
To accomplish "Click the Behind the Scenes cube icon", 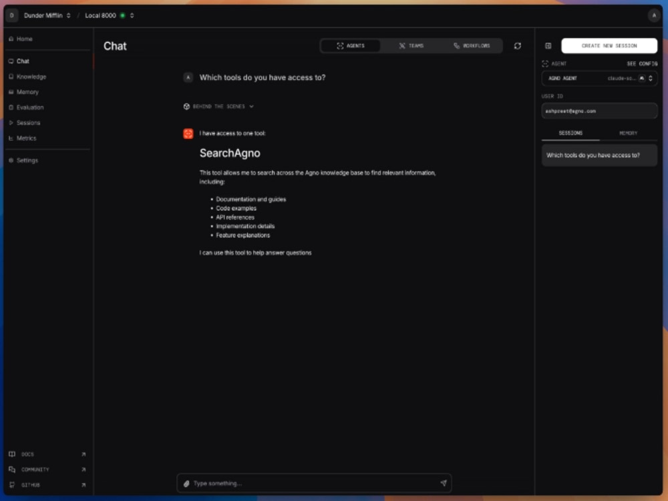I will click(186, 106).
